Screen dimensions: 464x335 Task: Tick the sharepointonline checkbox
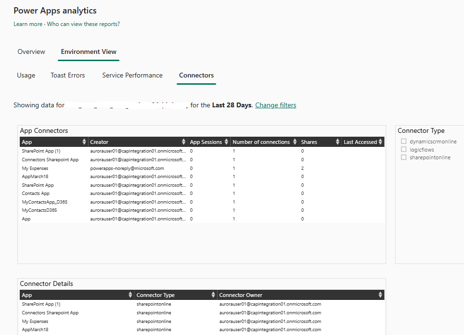404,157
